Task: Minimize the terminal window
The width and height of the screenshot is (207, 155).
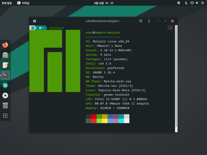Action: [x=158, y=21]
